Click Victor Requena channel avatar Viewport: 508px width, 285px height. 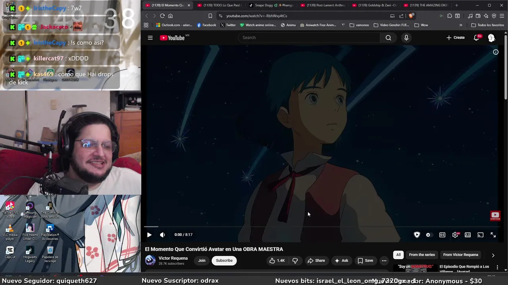point(150,260)
